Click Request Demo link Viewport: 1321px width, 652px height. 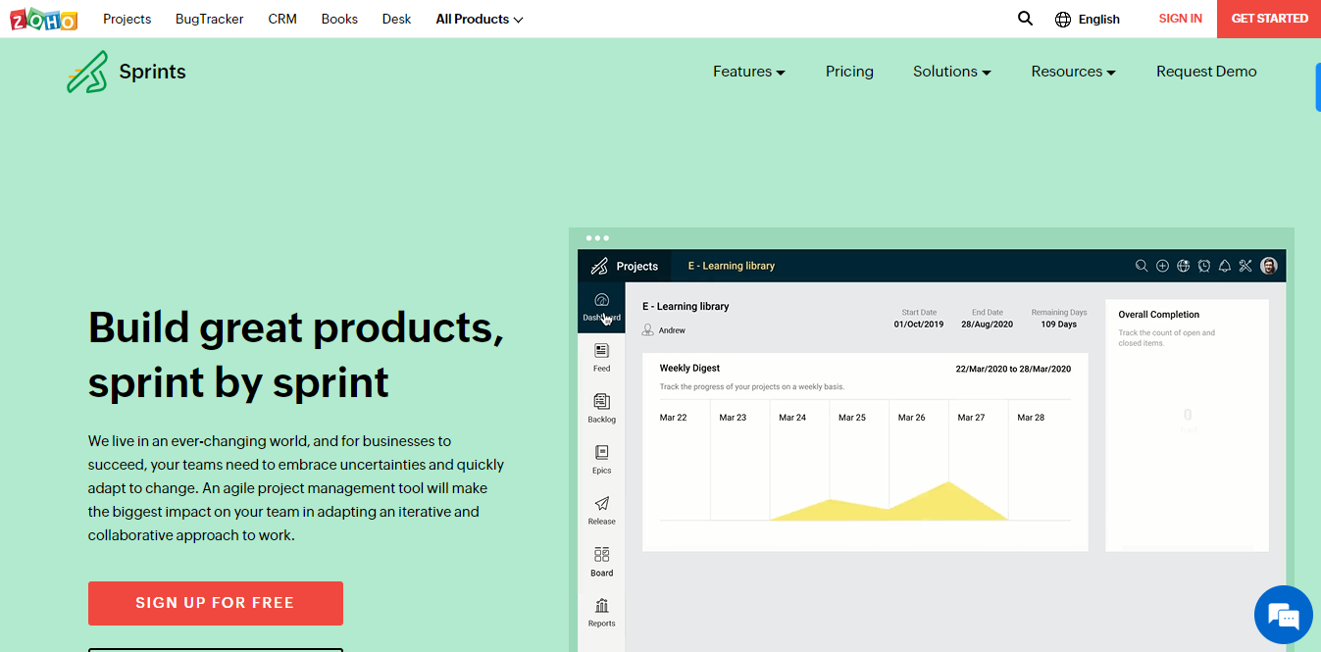coord(1206,72)
